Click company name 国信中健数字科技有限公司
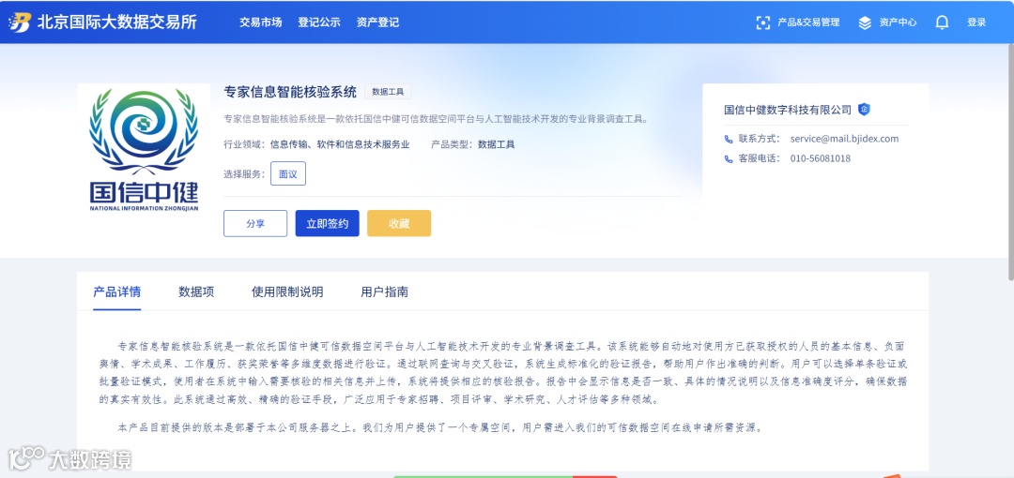Screen dimensions: 1014x478 (788, 110)
